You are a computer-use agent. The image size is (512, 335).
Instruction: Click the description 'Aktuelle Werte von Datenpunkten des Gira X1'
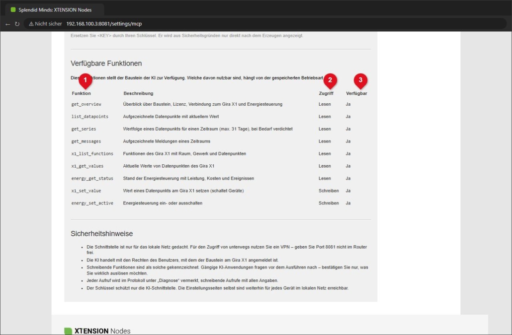coord(169,166)
